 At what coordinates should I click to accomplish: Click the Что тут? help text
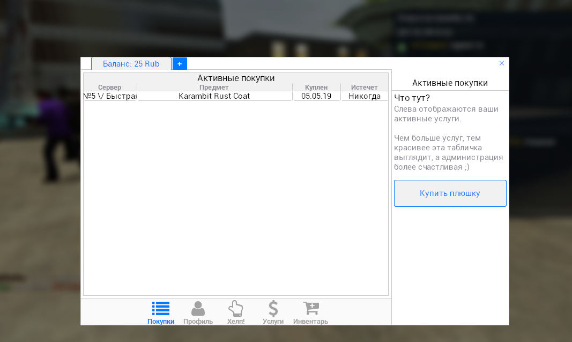pyautogui.click(x=412, y=98)
